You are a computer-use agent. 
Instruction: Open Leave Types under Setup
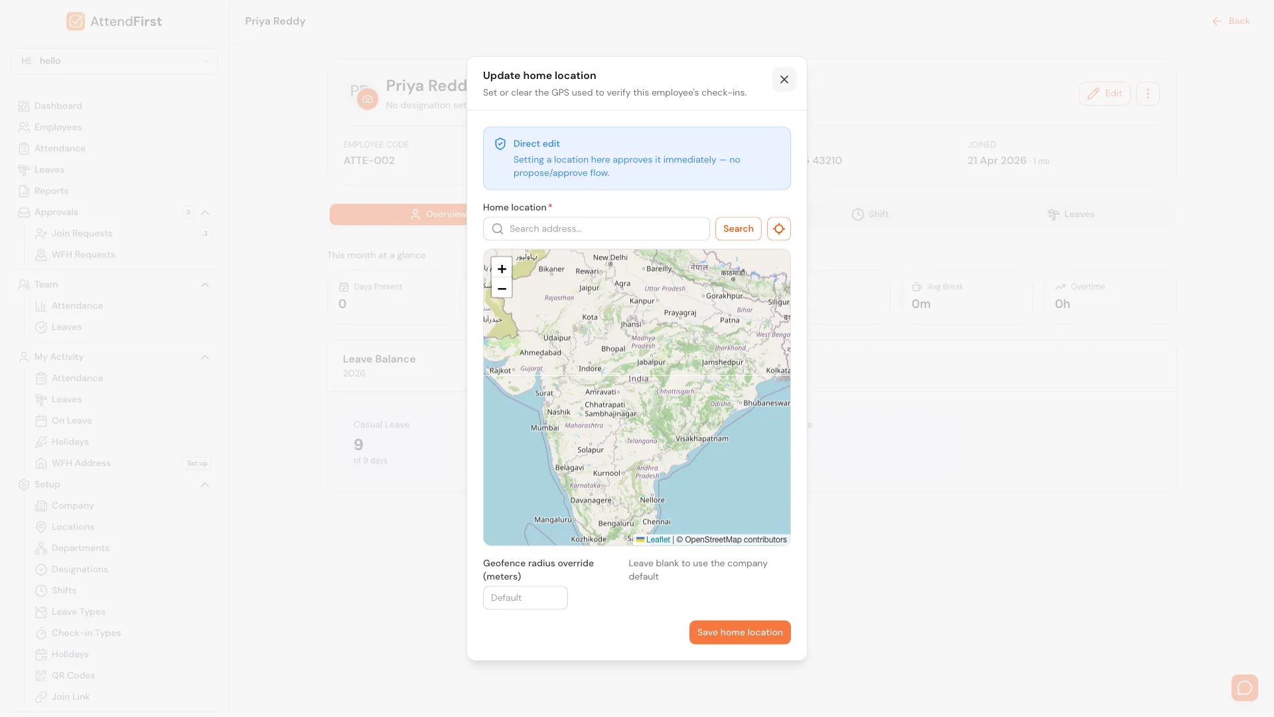click(x=78, y=611)
